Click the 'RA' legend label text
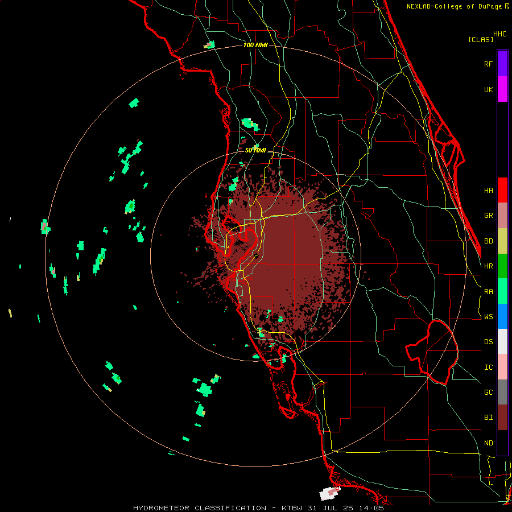 pyautogui.click(x=488, y=292)
